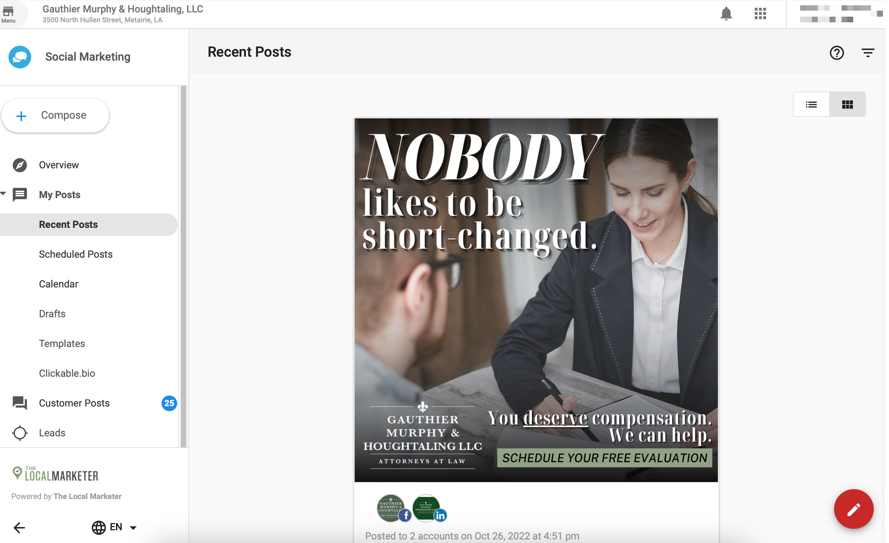The image size is (889, 543).
Task: Click the Social Marketing chat bubble logo
Action: point(20,57)
